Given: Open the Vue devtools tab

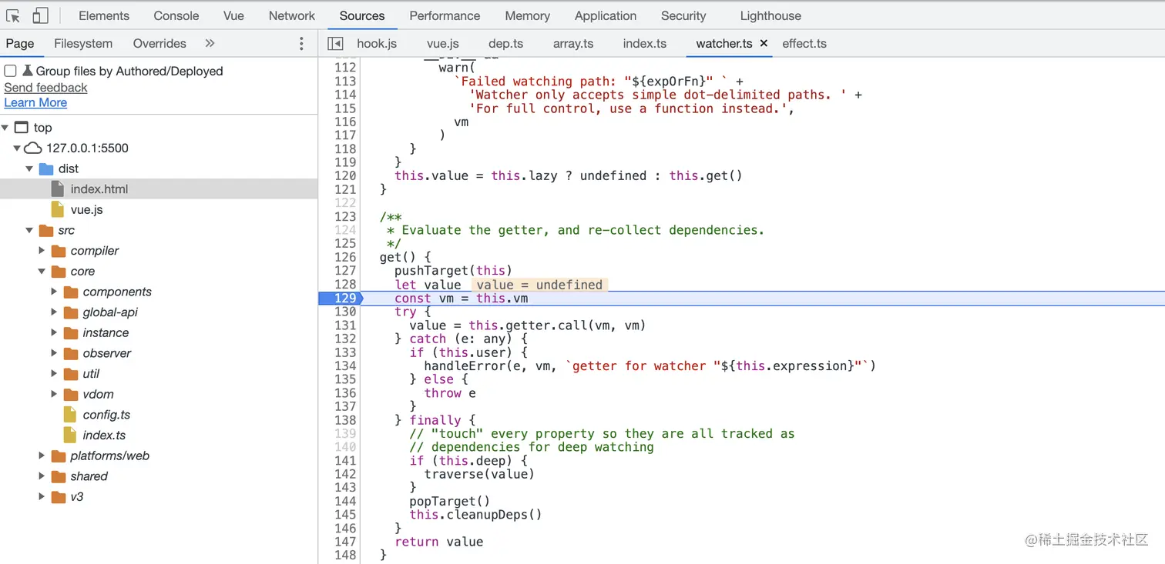Looking at the screenshot, I should (233, 15).
